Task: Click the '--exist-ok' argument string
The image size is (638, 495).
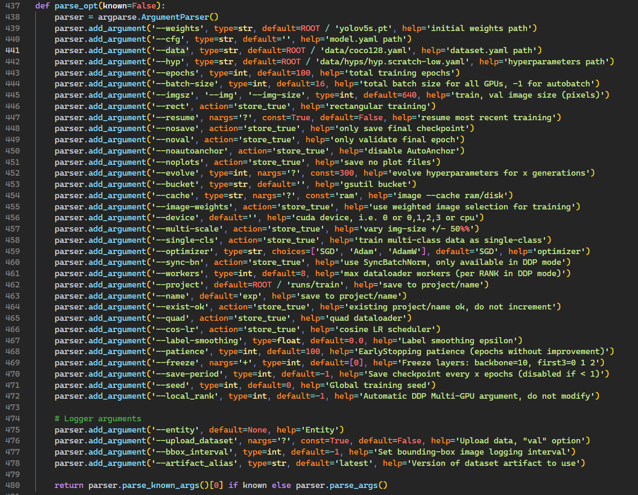Action: pos(180,307)
